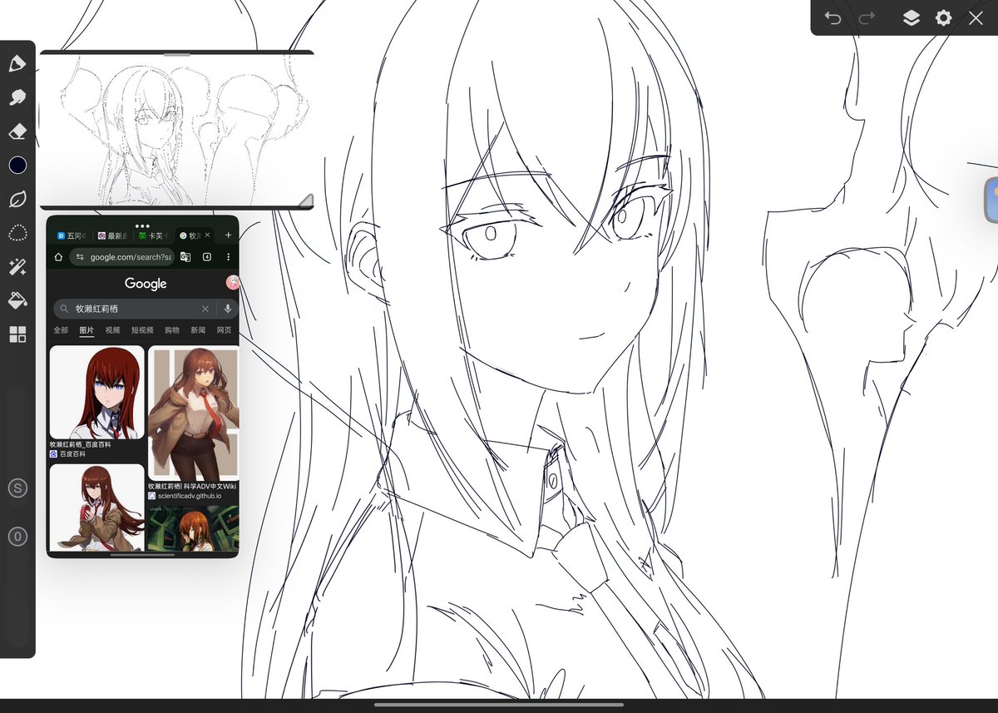Close the active 牧濑 browser tab
Screen dimensions: 998x713
pos(207,235)
